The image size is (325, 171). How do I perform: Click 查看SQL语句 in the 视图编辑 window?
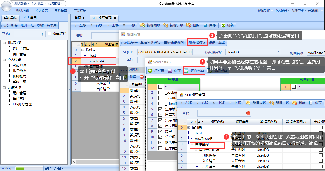[150, 42]
